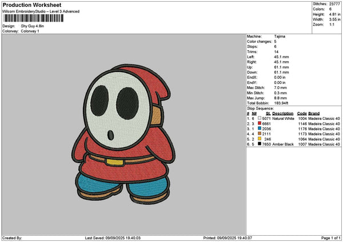Click thread code 1146 in row 2
This screenshot has width=343, height=242.
[302, 124]
